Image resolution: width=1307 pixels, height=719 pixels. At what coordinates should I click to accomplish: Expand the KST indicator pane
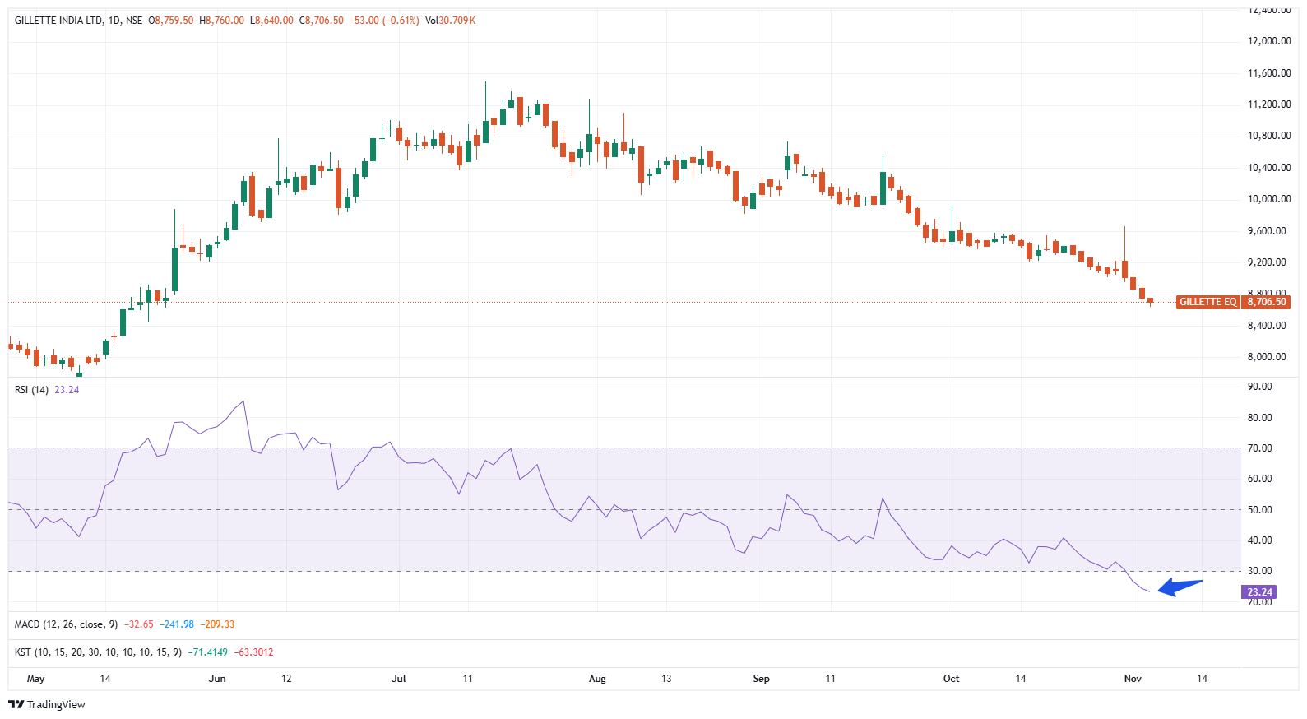tap(99, 652)
